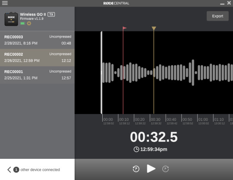The image size is (233, 180).
Task: Select recording REC00001
Action: pos(37,75)
